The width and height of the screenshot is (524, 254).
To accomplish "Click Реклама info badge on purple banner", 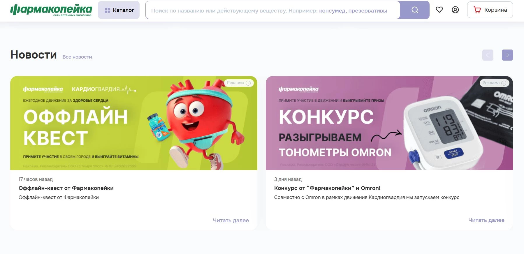I will [x=494, y=83].
